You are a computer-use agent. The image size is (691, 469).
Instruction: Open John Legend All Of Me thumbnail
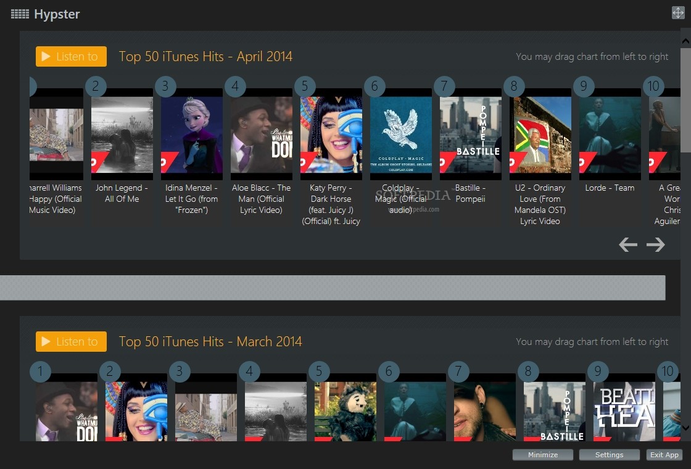point(122,135)
